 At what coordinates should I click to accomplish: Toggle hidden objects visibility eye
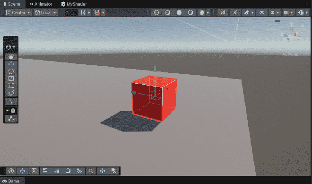tap(262, 13)
